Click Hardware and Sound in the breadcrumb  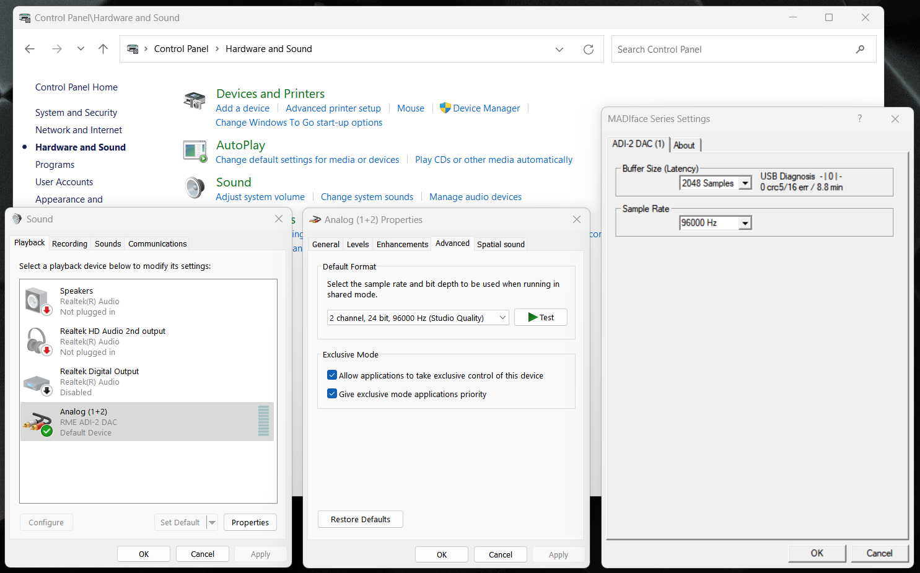coord(269,49)
